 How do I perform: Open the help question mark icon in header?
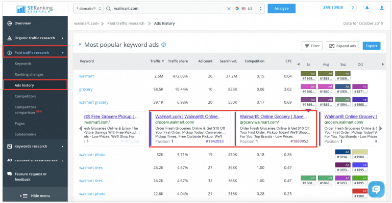353,8
